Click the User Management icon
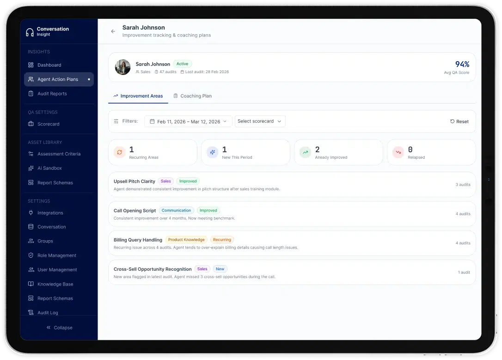 pyautogui.click(x=31, y=270)
